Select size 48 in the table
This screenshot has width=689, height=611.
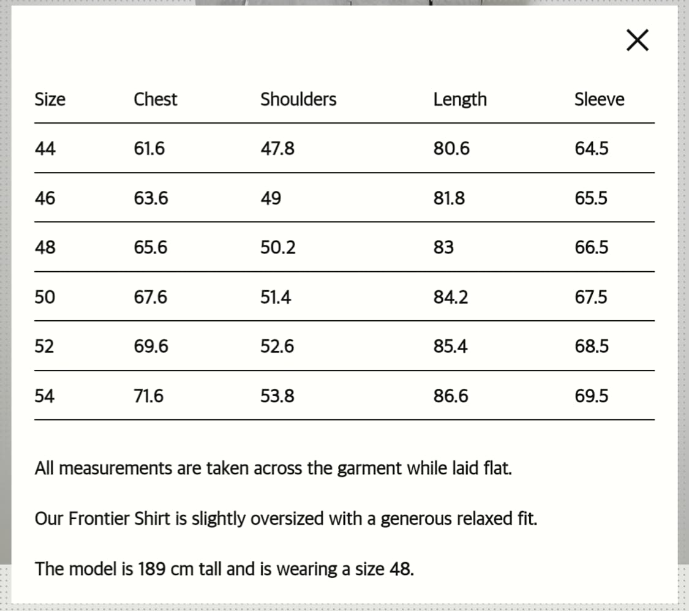click(45, 248)
